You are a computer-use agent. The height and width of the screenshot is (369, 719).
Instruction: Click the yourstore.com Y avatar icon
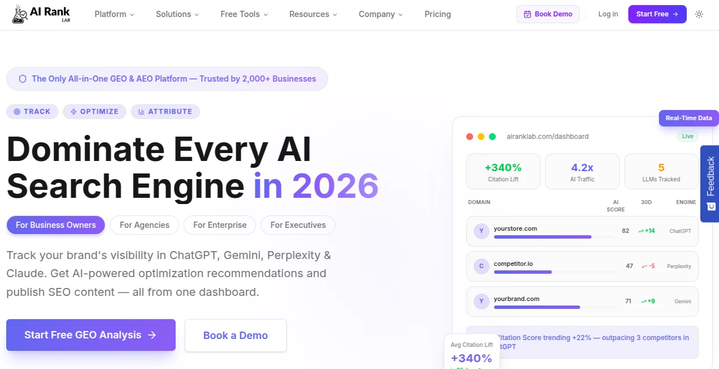tap(481, 231)
